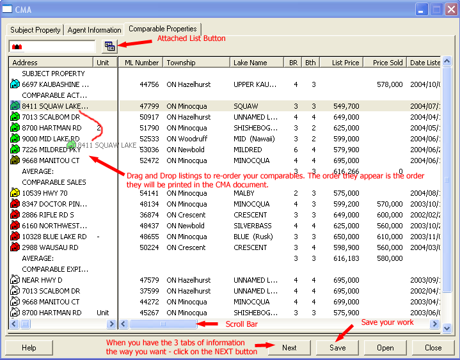Click red house icon beside 8347 Doctor Pin

point(15,204)
